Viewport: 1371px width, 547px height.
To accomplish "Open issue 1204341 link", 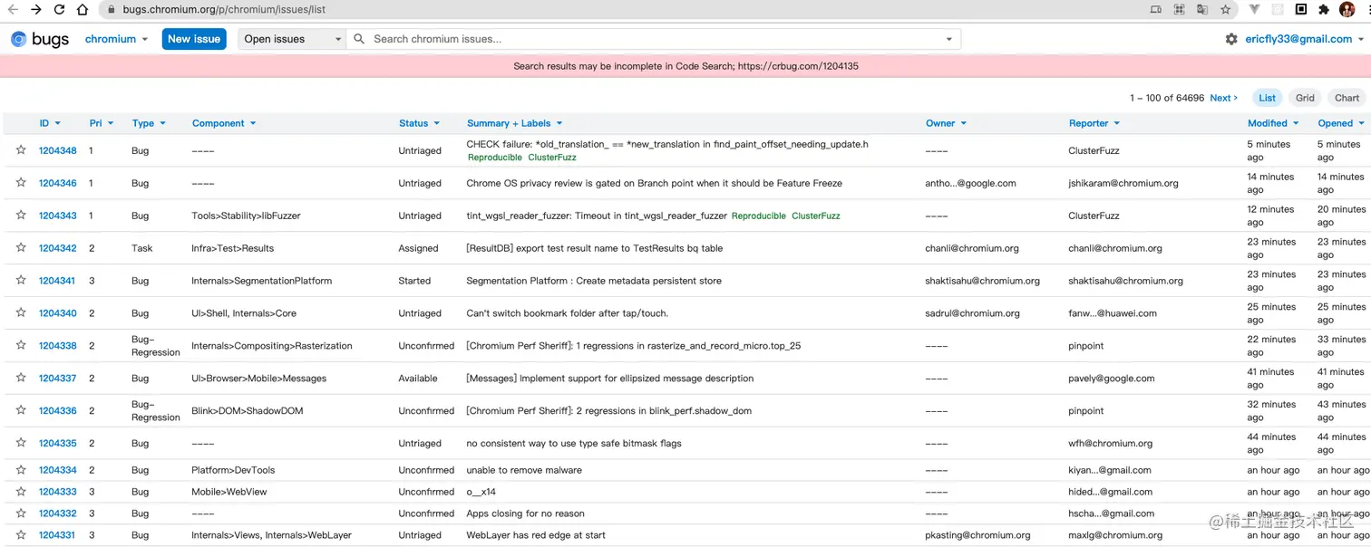I will tap(57, 281).
